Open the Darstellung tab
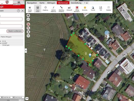The image size is (134, 101). pos(76,3)
